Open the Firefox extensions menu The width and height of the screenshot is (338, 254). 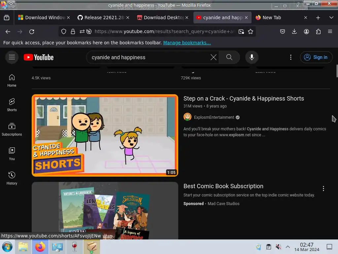click(x=318, y=31)
